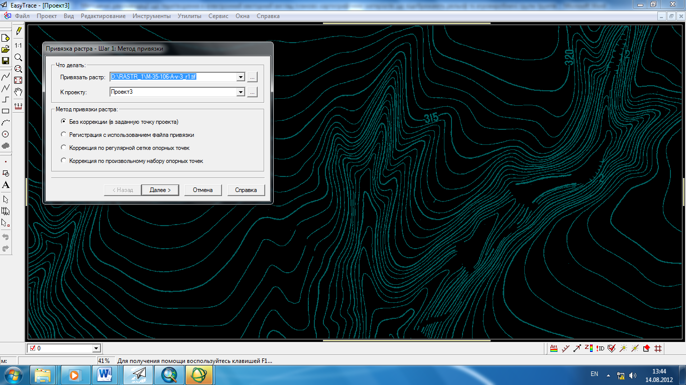
Task: Select the text A tool
Action: (x=6, y=185)
